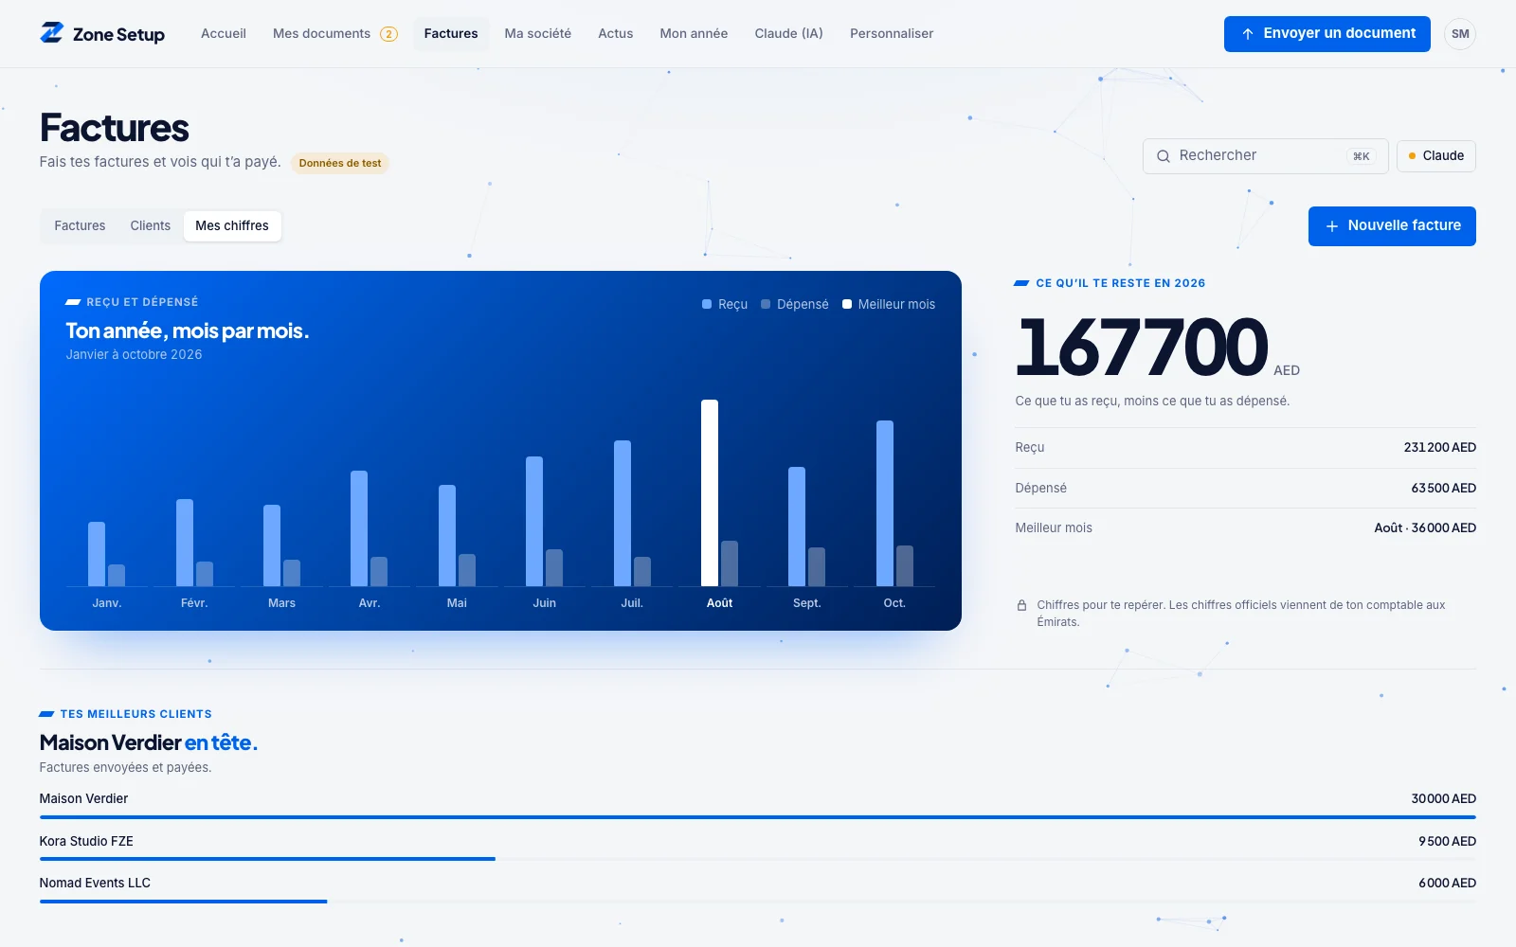
Task: Click the 167700 total amount
Action: point(1142,347)
